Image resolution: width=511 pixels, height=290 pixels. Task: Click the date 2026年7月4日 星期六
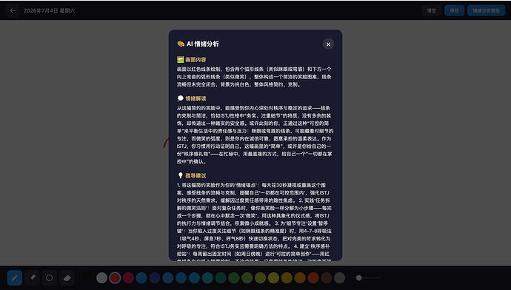pos(49,10)
